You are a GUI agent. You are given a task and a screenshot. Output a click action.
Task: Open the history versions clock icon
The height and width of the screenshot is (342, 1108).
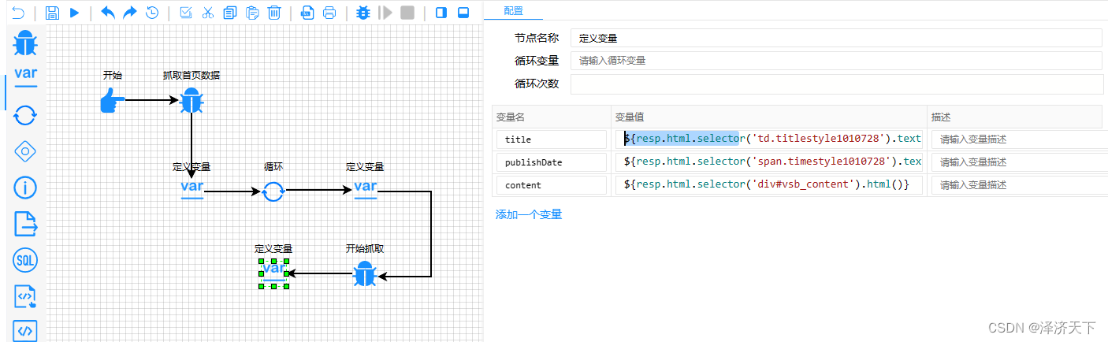click(152, 13)
